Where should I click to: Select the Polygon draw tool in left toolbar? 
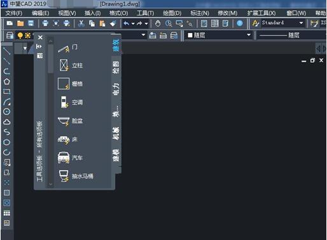click(x=7, y=81)
